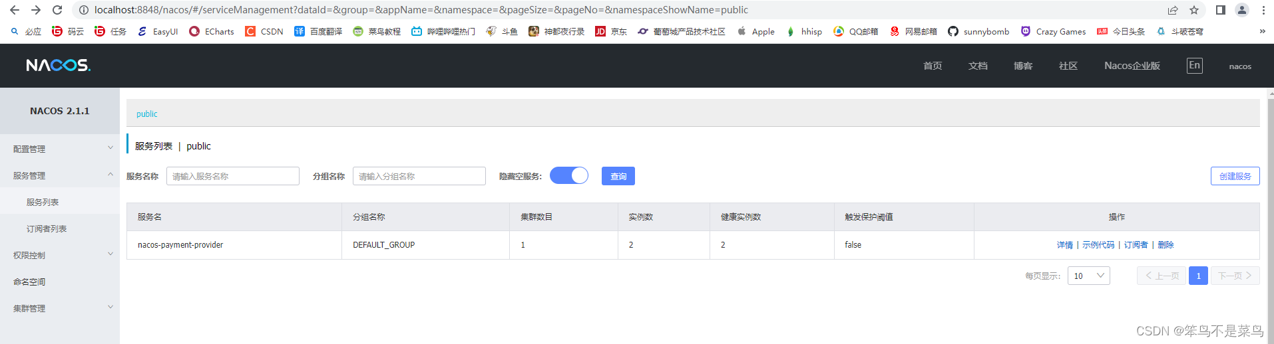Open the 菜鸟教程 bookmark
Viewport: 1274px width, 344px height.
pos(377,31)
